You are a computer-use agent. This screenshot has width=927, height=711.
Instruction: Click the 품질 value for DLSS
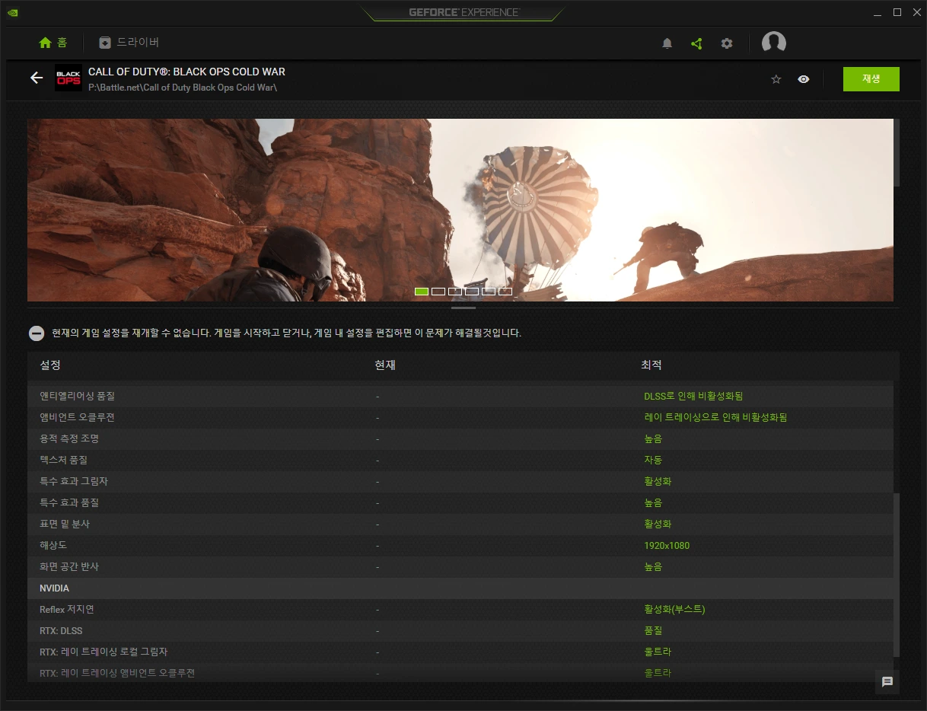(653, 631)
